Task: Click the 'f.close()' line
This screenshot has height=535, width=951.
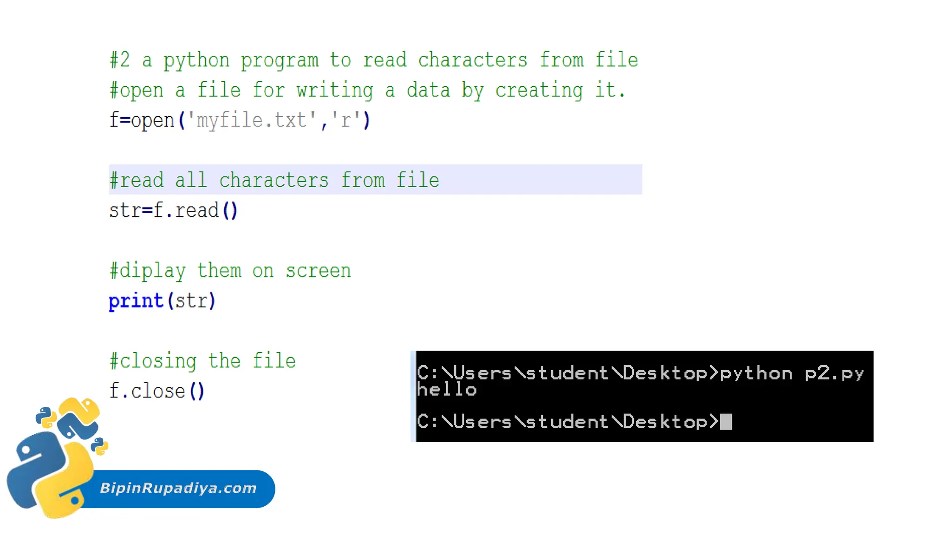Action: click(156, 391)
